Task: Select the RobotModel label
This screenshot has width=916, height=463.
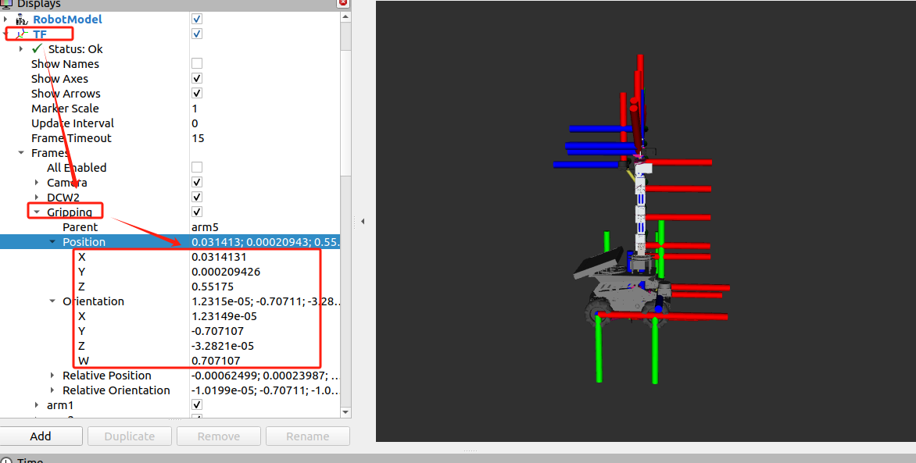Action: coord(67,20)
